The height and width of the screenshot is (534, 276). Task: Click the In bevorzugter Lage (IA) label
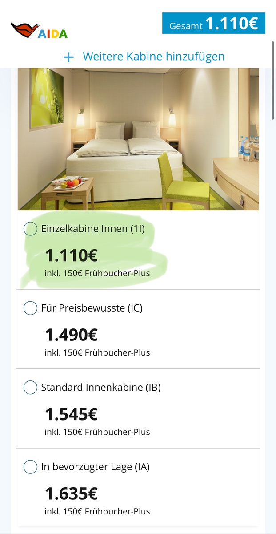[x=96, y=467]
